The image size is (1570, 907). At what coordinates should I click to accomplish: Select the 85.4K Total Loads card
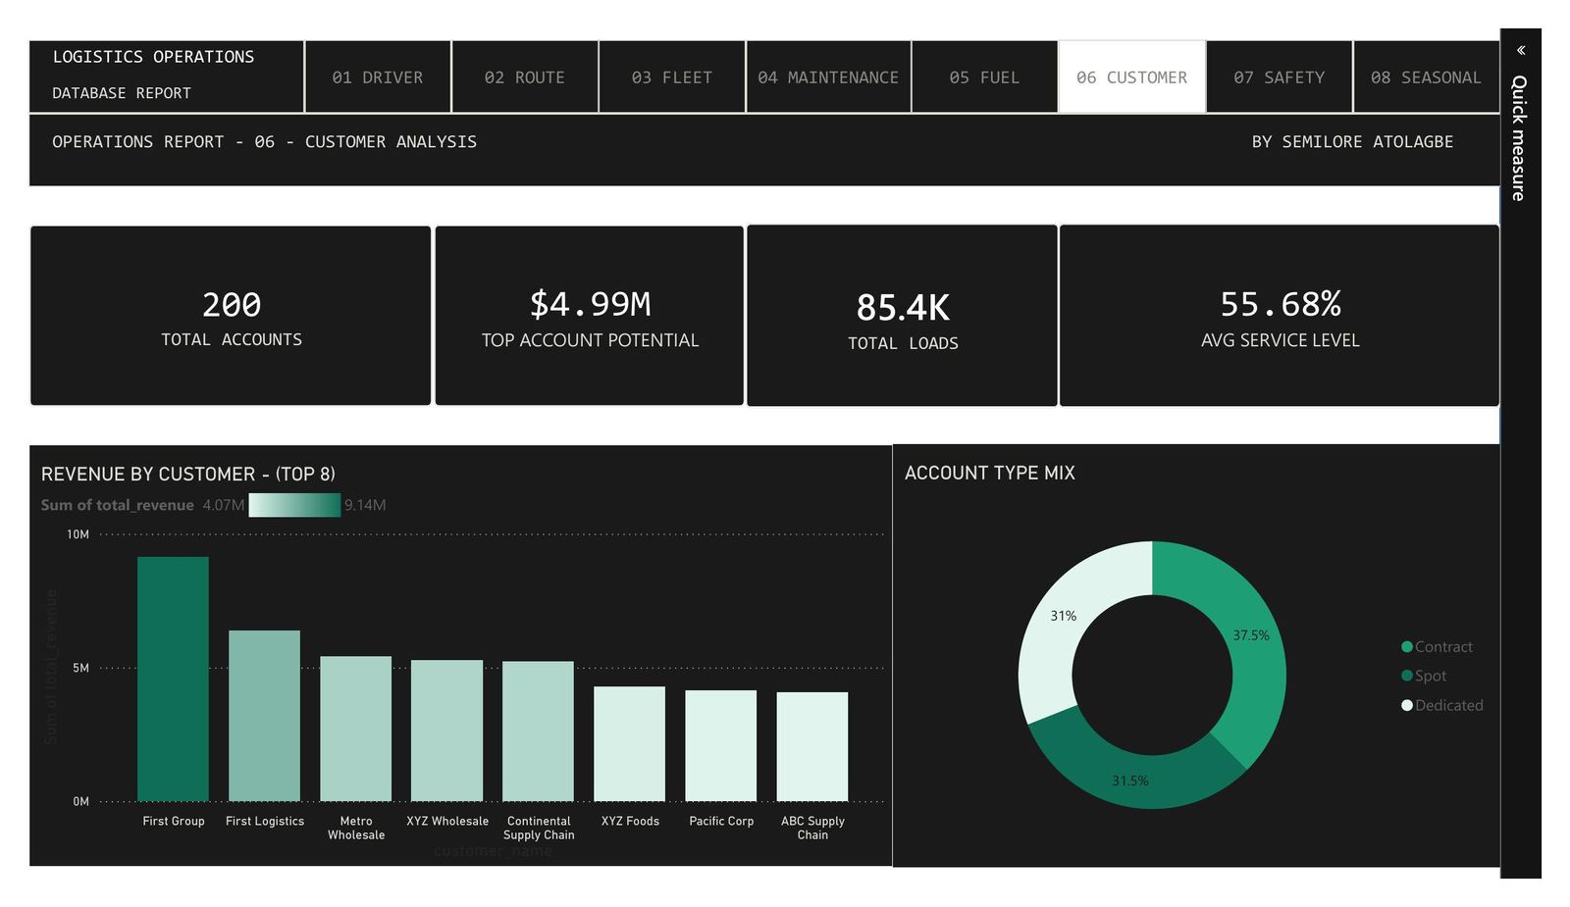tap(902, 316)
